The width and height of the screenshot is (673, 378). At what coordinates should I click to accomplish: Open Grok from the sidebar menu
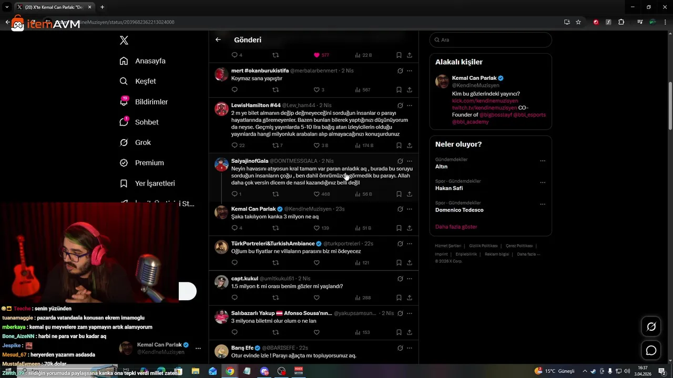pyautogui.click(x=135, y=142)
